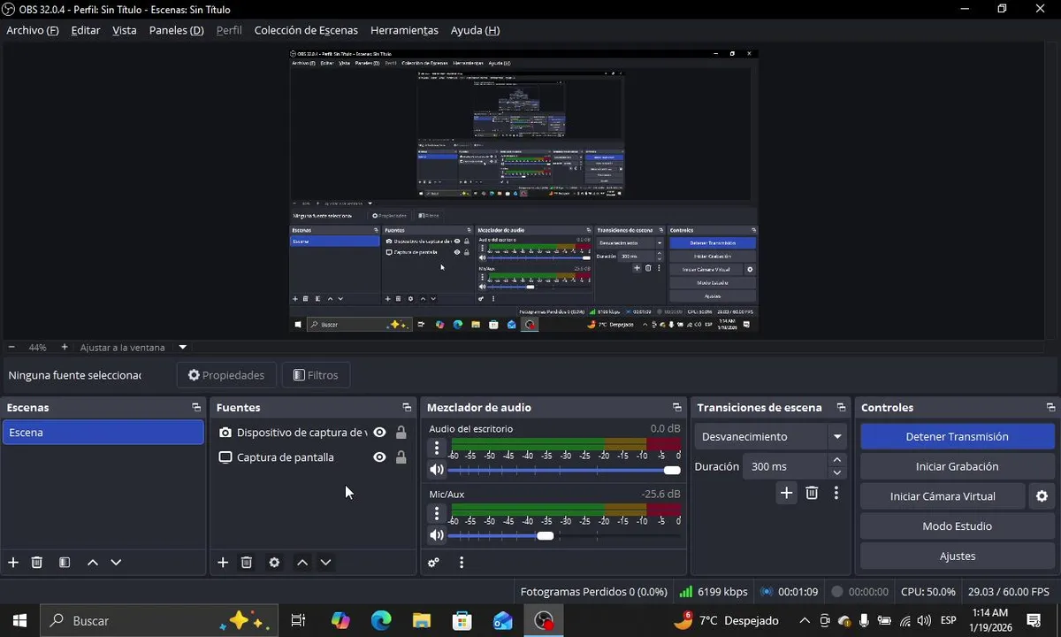
Task: Pop out the Transiciones de escena panel
Action: pos(841,408)
